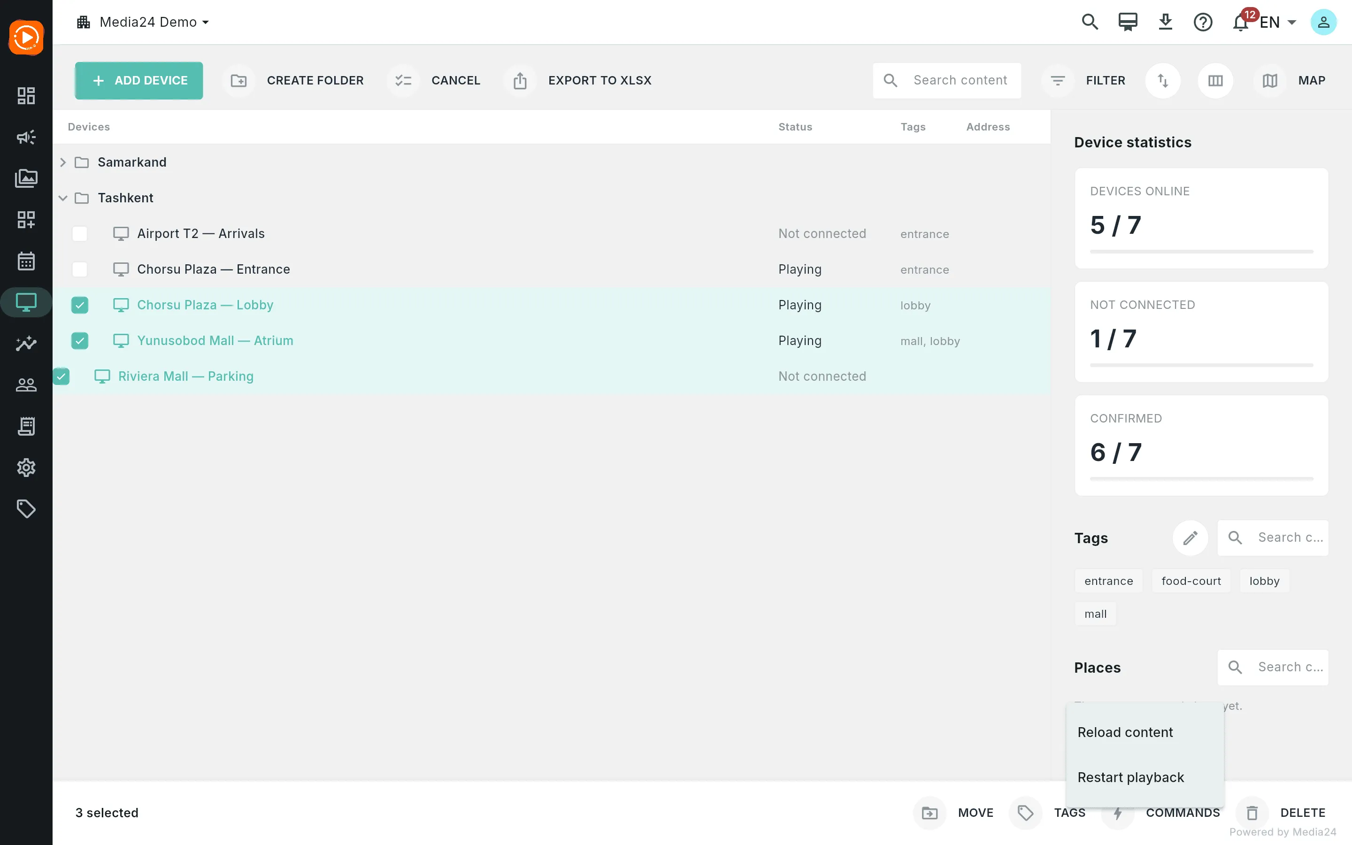Click the Create Folder icon

coord(238,80)
